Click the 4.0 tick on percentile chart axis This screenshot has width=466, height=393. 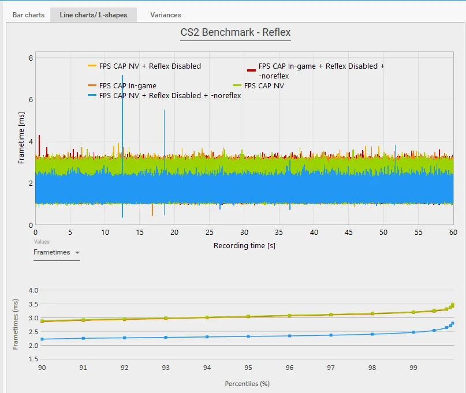(x=33, y=290)
